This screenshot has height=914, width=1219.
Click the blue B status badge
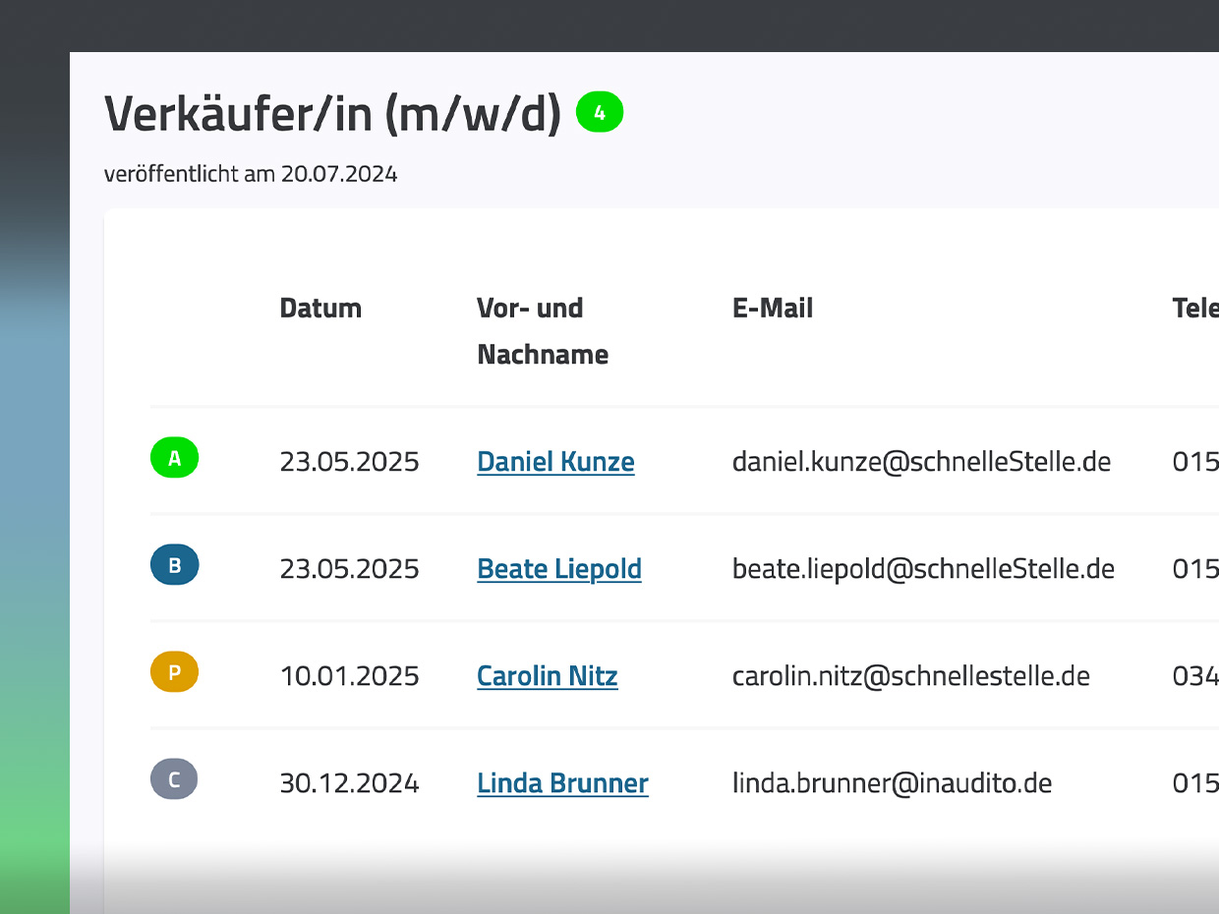coord(174,565)
